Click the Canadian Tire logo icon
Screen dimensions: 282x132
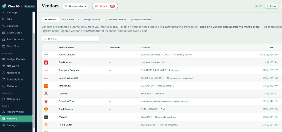(x=46, y=101)
